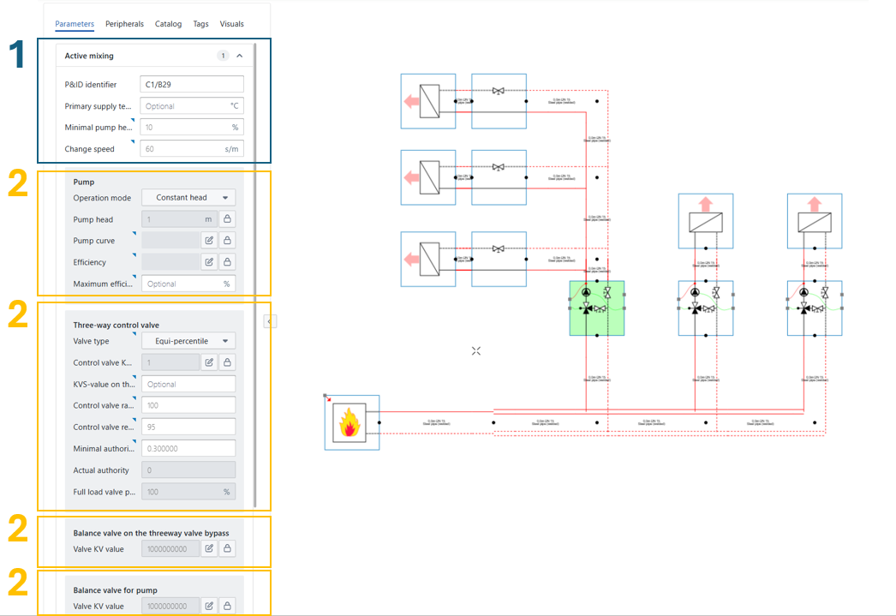Select the green highlighted mixing circuit block
This screenshot has height=616, width=896.
pos(596,308)
